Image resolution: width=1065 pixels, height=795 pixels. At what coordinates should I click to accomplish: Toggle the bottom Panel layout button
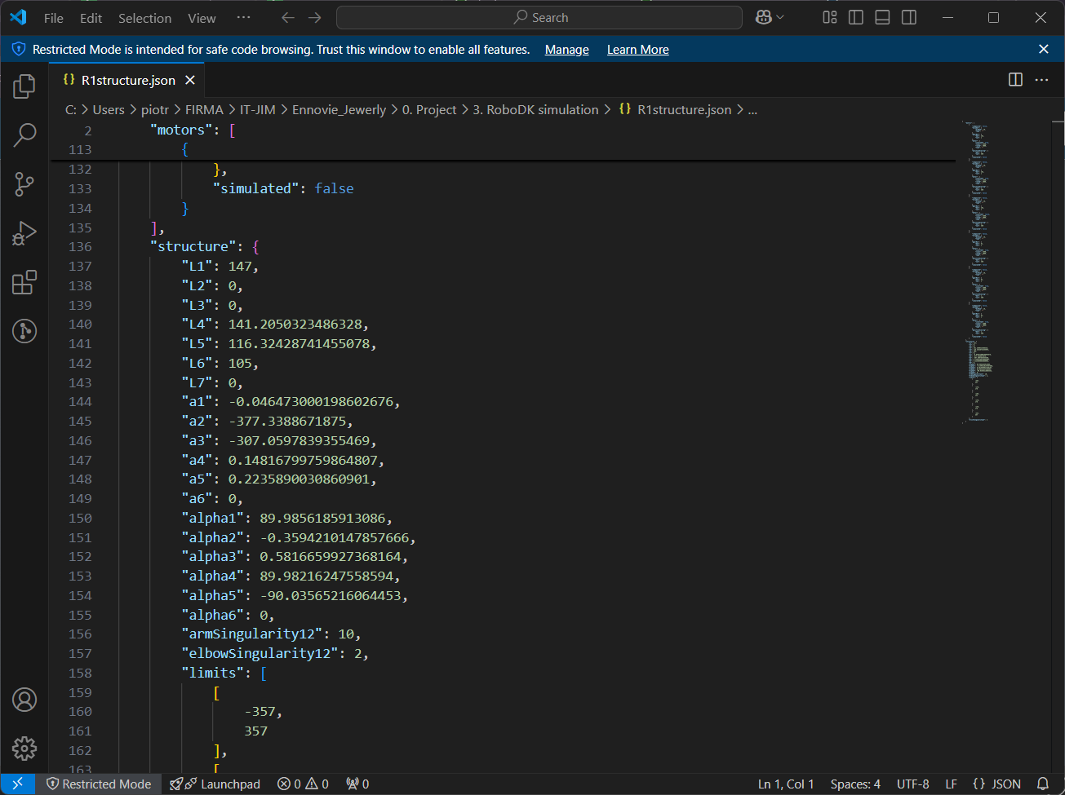[x=882, y=18]
